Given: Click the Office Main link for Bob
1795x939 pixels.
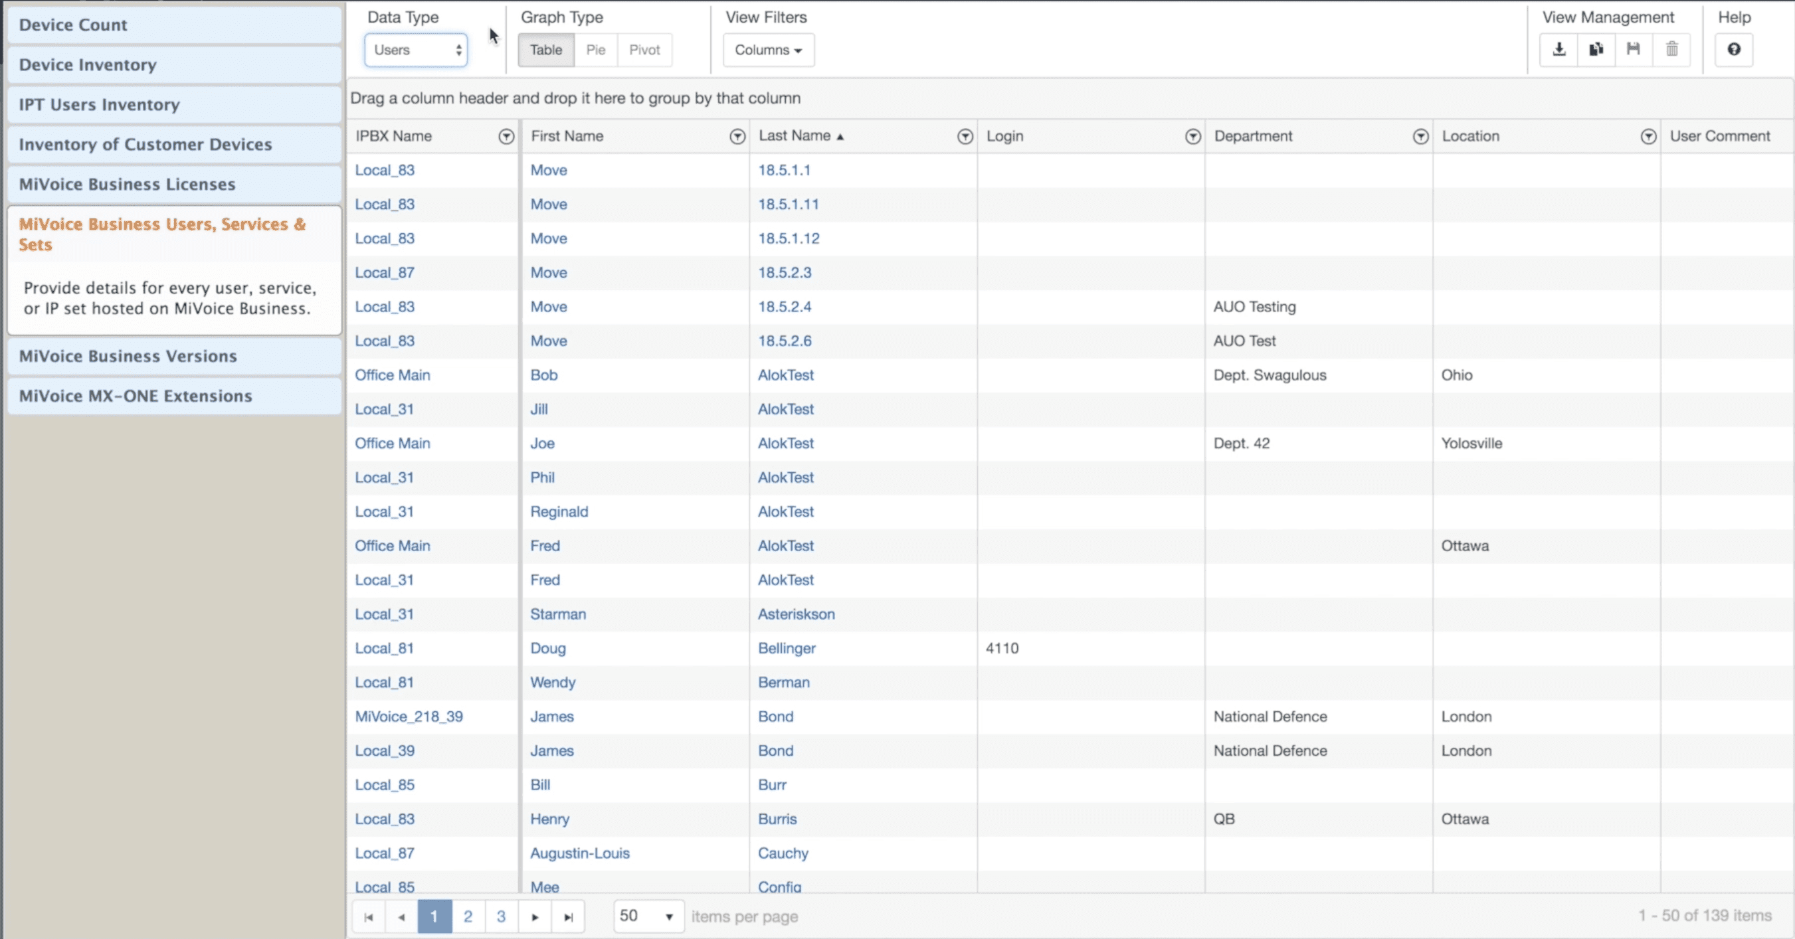Looking at the screenshot, I should 393,375.
